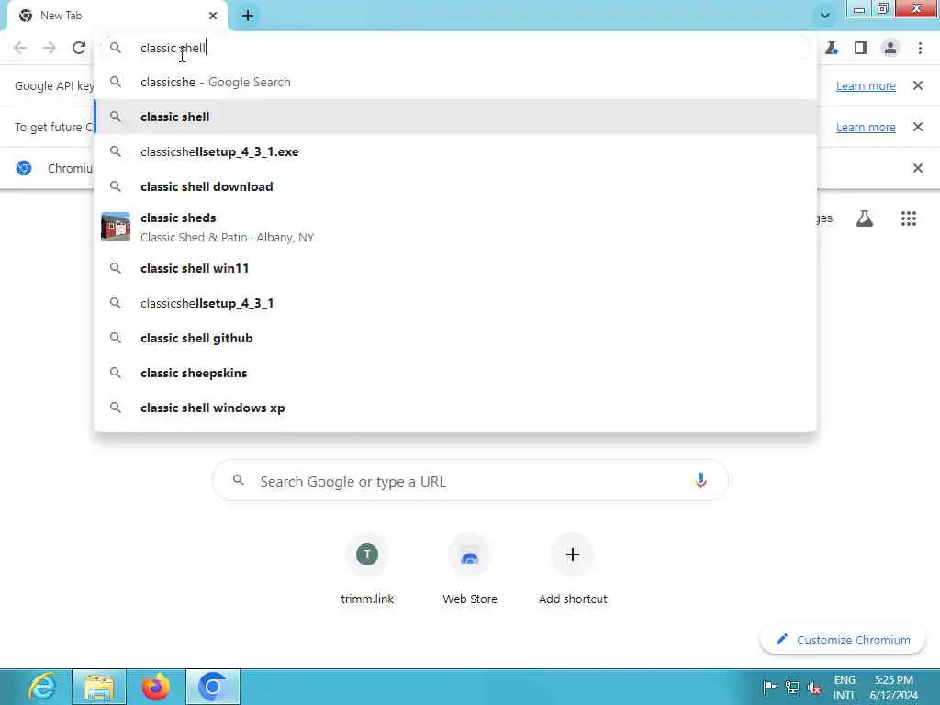Launch Internet Explorer from the taskbar
940x705 pixels.
[x=42, y=687]
